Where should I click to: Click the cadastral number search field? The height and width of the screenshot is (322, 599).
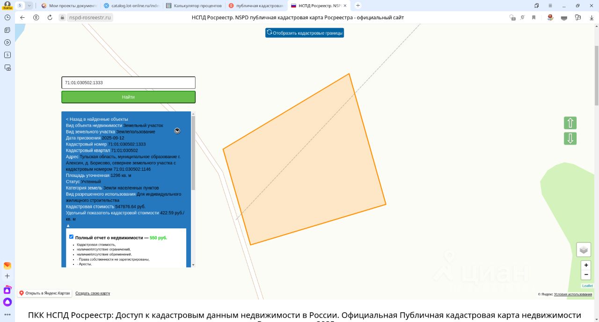pyautogui.click(x=128, y=83)
